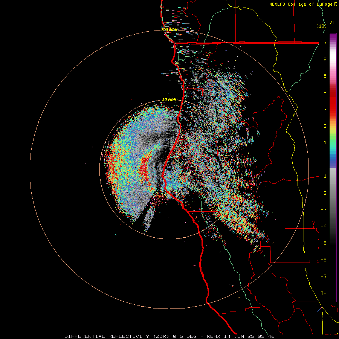Viewport: 339px width, 339px height.
Task: Click the [dB] unit label
Action: pyautogui.click(x=321, y=26)
